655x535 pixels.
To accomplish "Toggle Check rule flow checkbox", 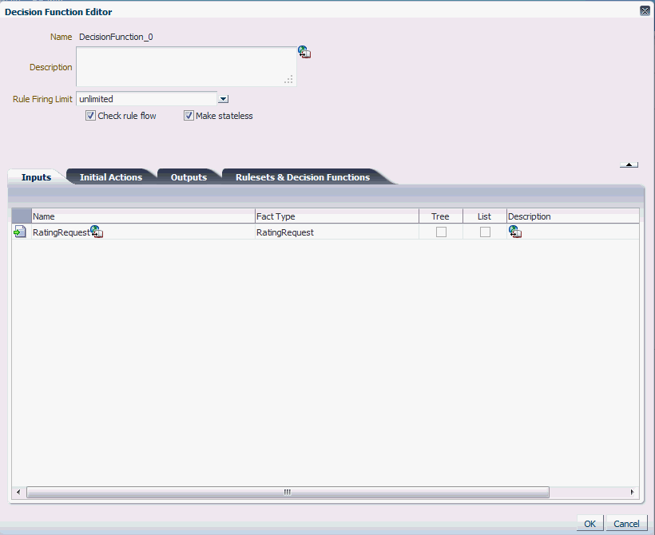I will click(90, 116).
